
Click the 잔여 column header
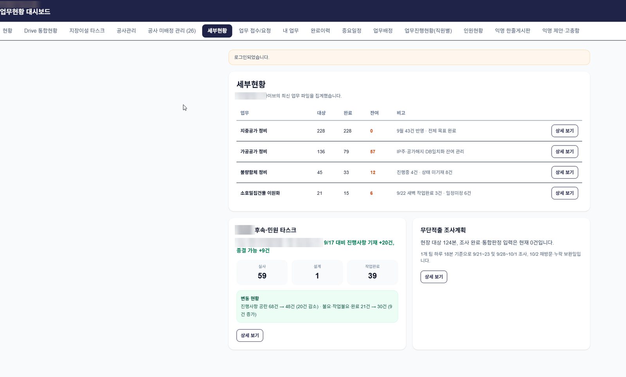(374, 113)
